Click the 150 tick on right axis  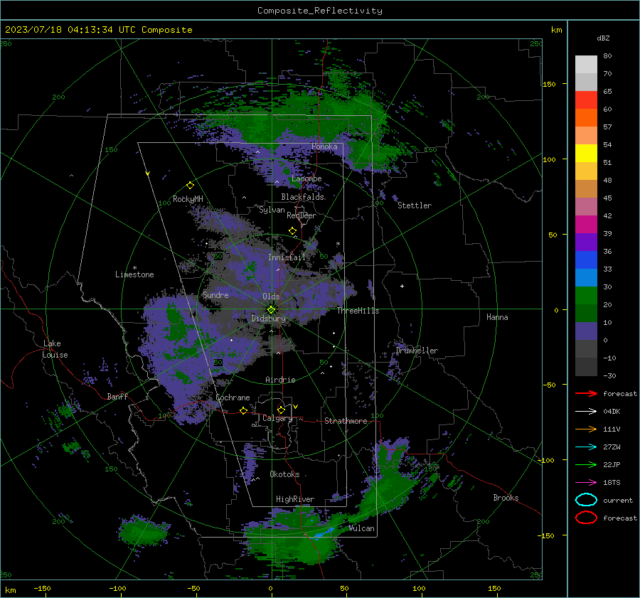tap(550, 84)
